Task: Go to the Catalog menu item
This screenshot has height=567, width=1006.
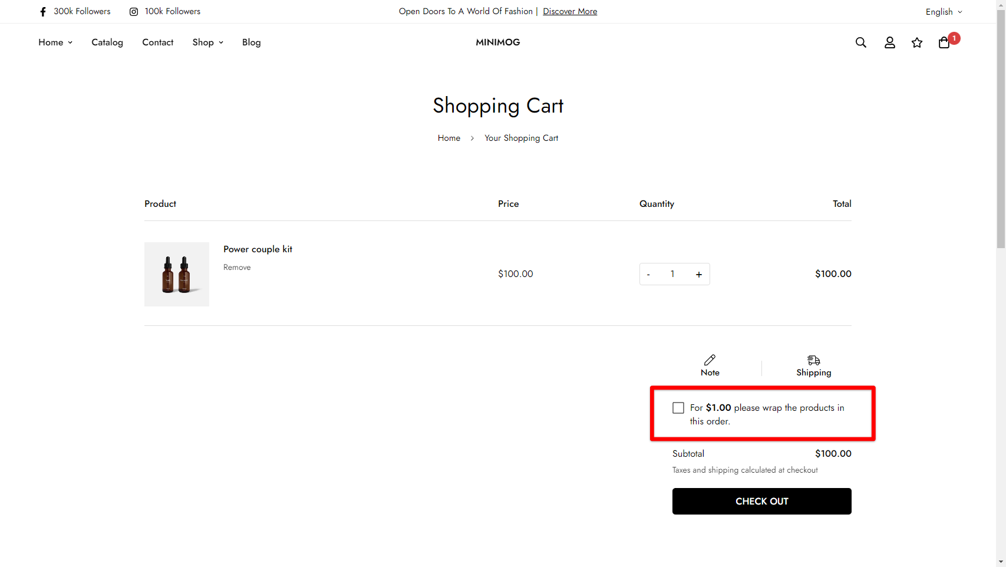Action: click(107, 42)
